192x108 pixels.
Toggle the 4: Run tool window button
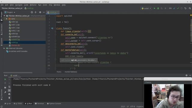point(28,103)
